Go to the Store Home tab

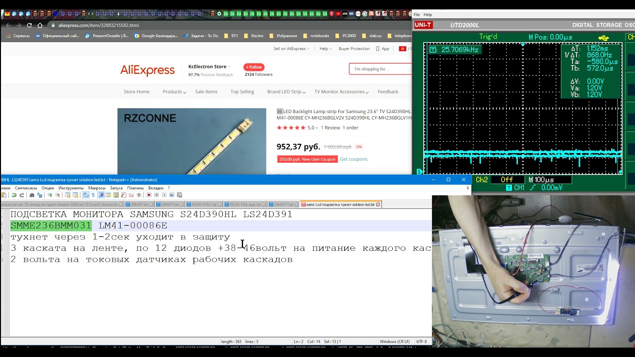tap(136, 92)
